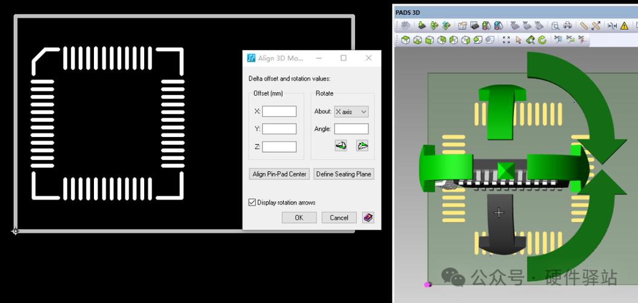Click the help book icon beside Cancel
Viewport: 638px width, 303px height.
pyautogui.click(x=368, y=218)
